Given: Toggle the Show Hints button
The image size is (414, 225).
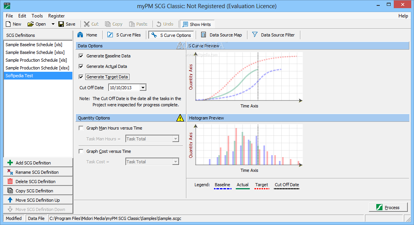Looking at the screenshot, I should 197,24.
